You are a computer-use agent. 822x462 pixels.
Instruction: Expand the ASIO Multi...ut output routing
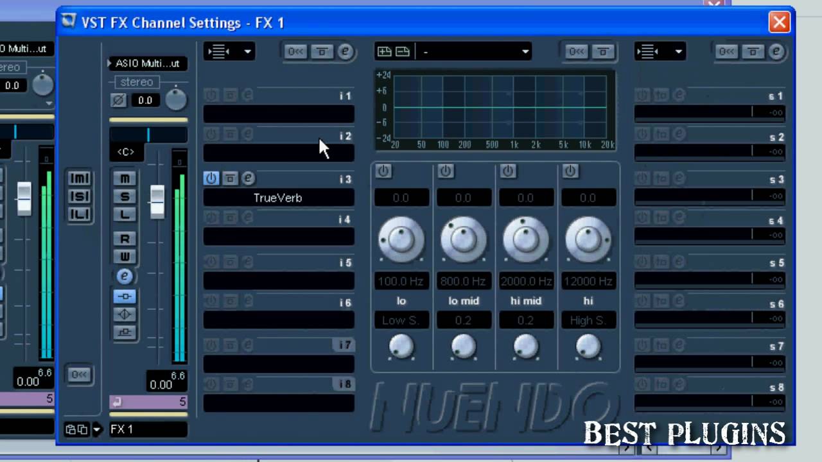pos(148,64)
